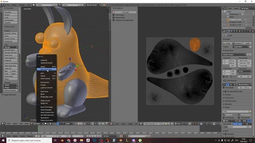The height and width of the screenshot is (143, 255).
Task: Select the RGBA color mode button
Action: click(249, 121)
